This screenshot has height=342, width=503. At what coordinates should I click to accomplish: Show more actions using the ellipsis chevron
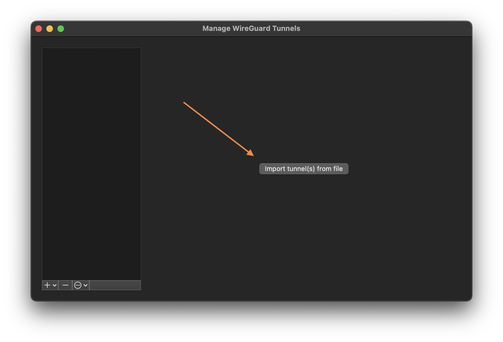[85, 285]
